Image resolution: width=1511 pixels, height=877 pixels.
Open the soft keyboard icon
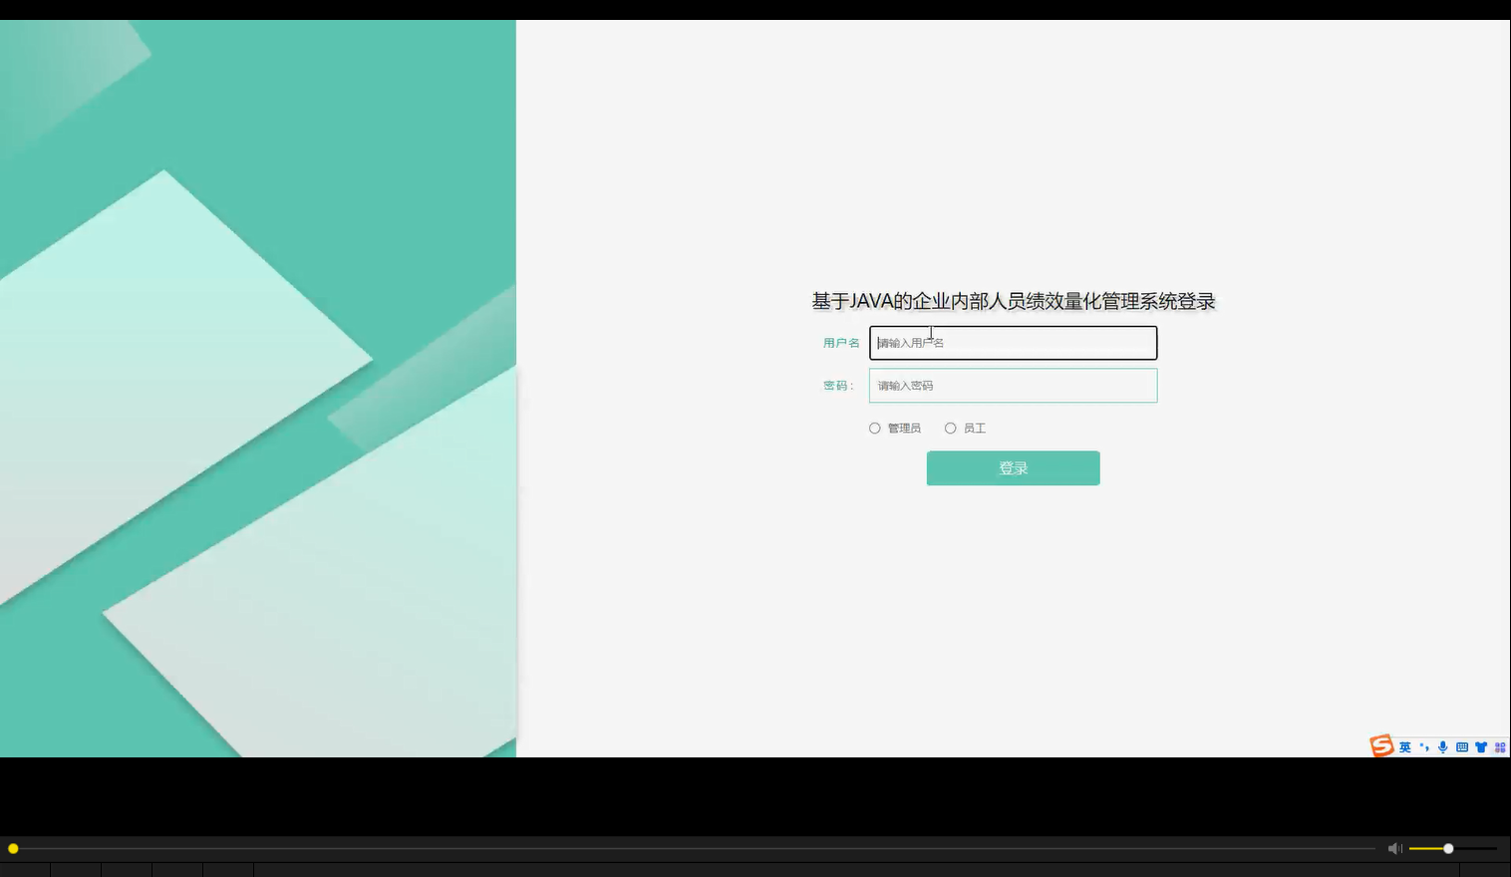pos(1461,746)
